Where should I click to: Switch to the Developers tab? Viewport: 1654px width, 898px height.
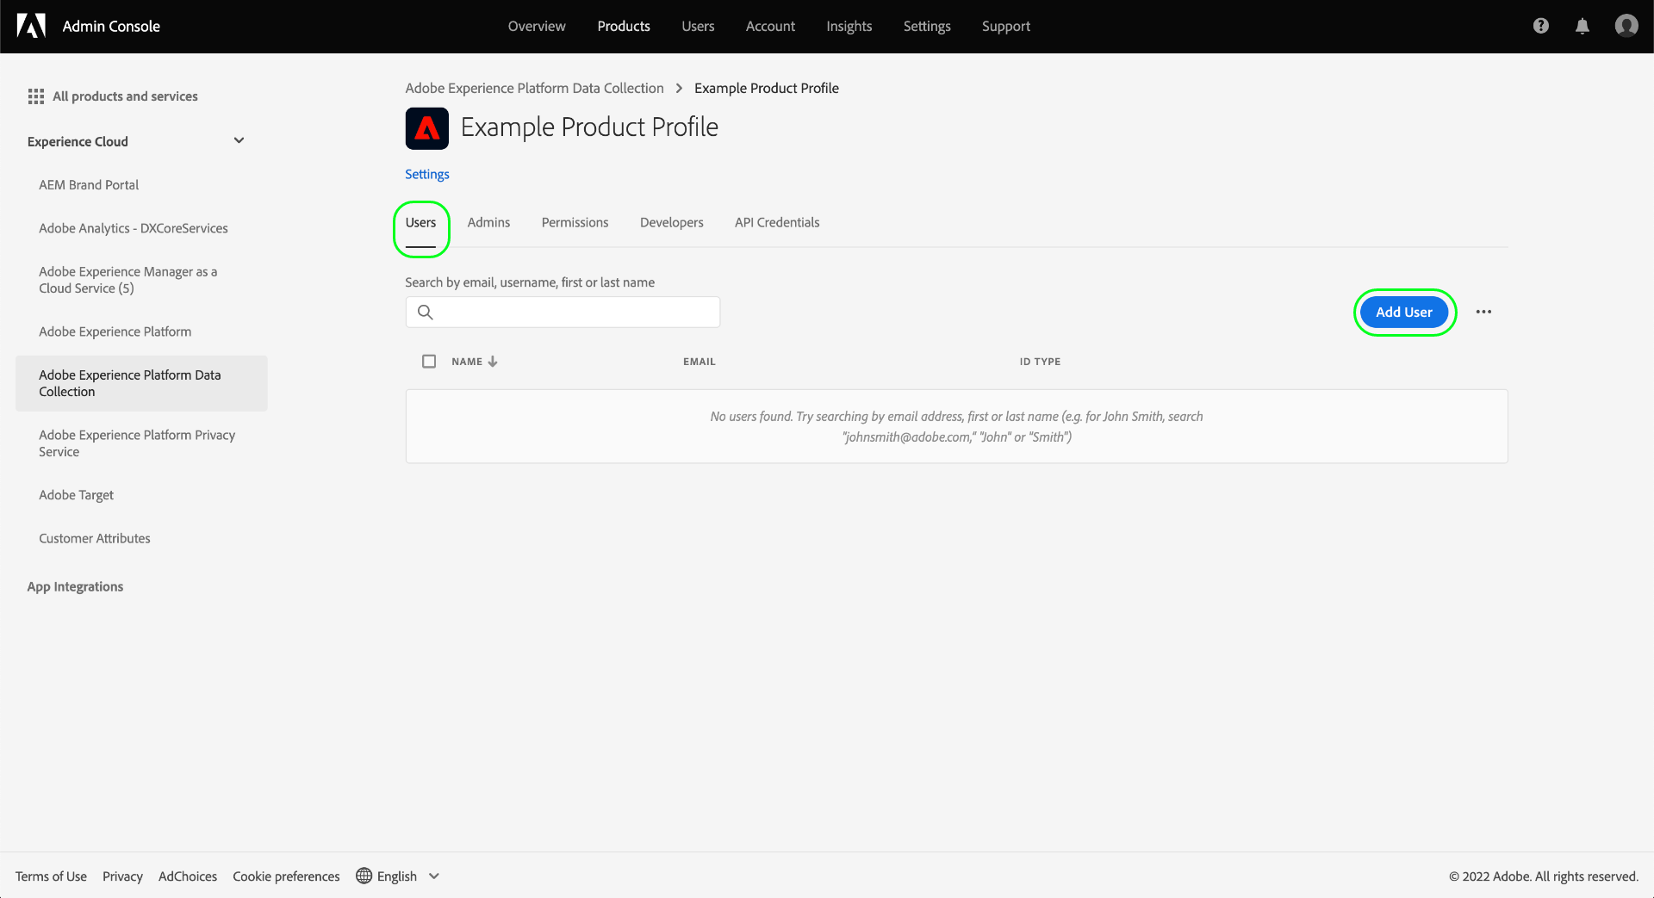pyautogui.click(x=672, y=222)
